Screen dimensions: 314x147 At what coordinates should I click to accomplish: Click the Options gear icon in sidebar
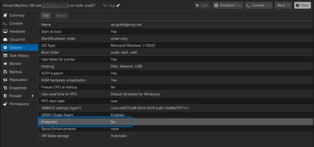6,48
